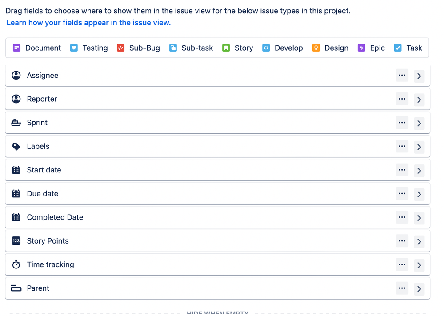Click the green Story bookmark icon
444x316 pixels.
click(226, 48)
